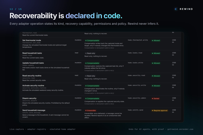This screenshot has width=203, height=135.
Task: Click the tasks.read identifier
Action: (x=27, y=56)
